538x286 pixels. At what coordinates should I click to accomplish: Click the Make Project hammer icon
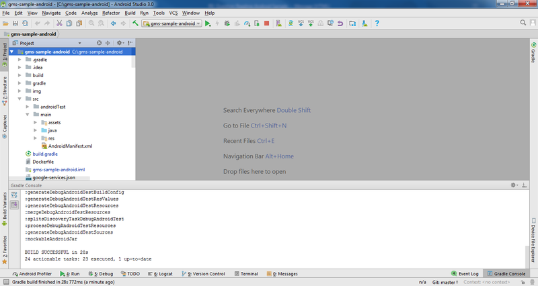[x=136, y=23]
